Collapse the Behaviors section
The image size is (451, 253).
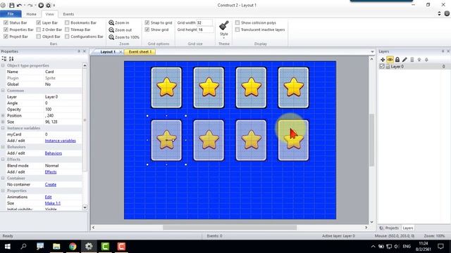pyautogui.click(x=3, y=147)
